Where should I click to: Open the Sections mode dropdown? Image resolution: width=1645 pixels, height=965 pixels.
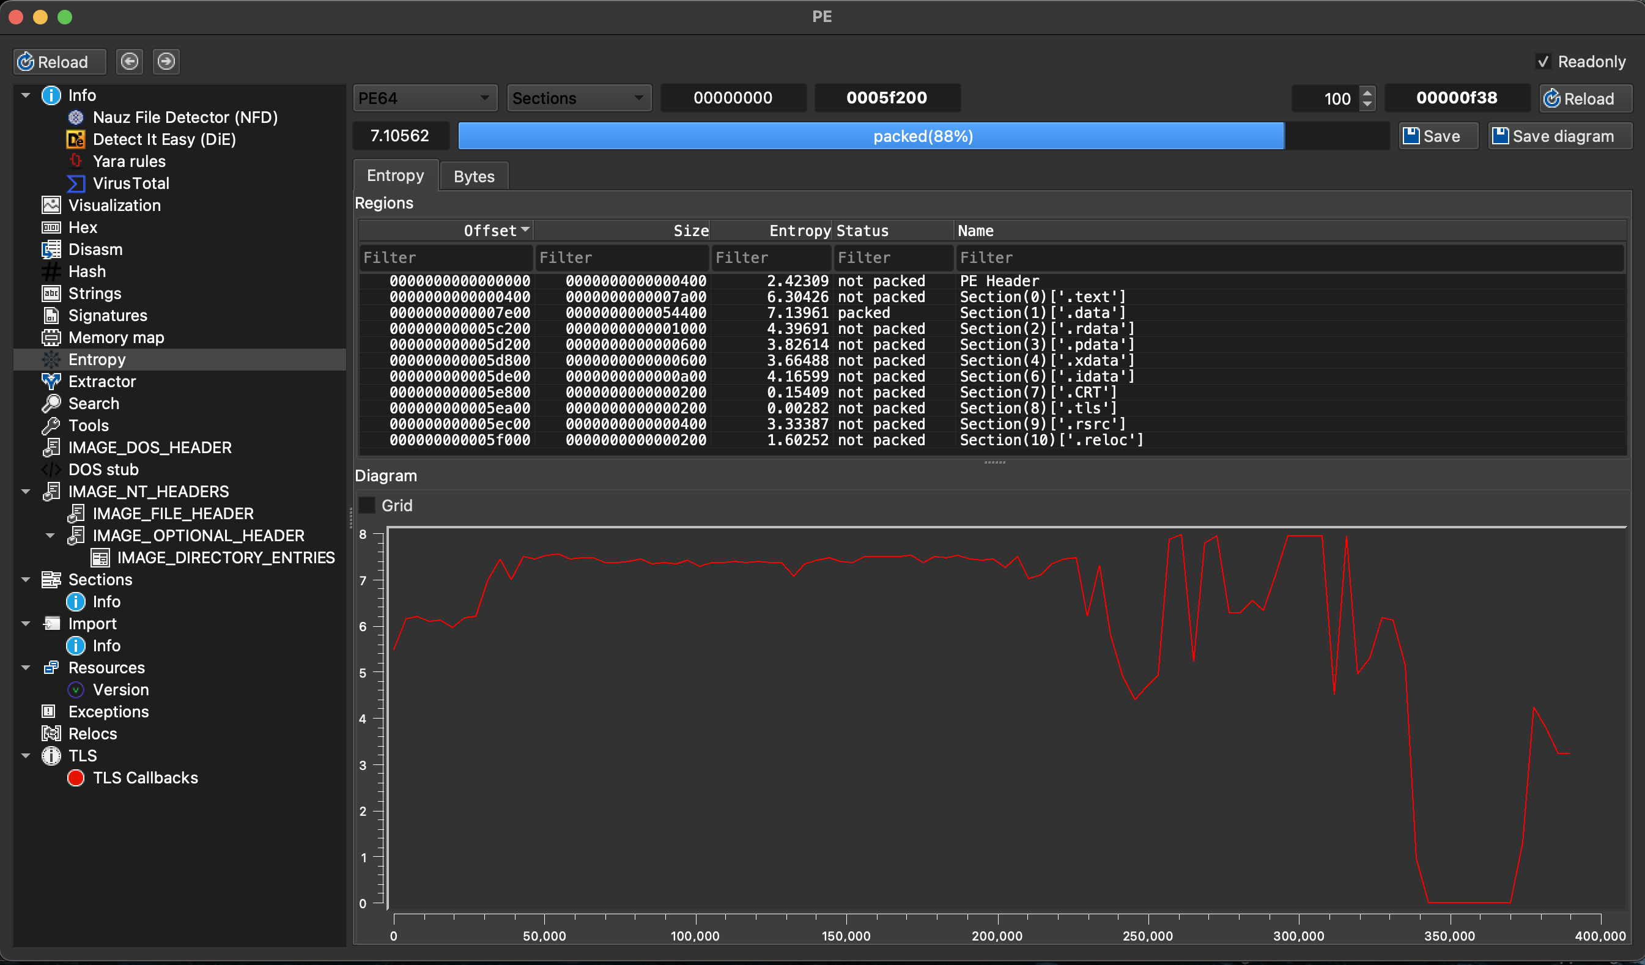click(x=579, y=98)
